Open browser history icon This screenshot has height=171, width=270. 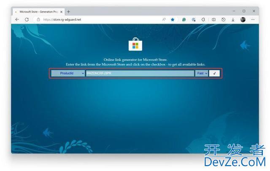tap(223, 20)
